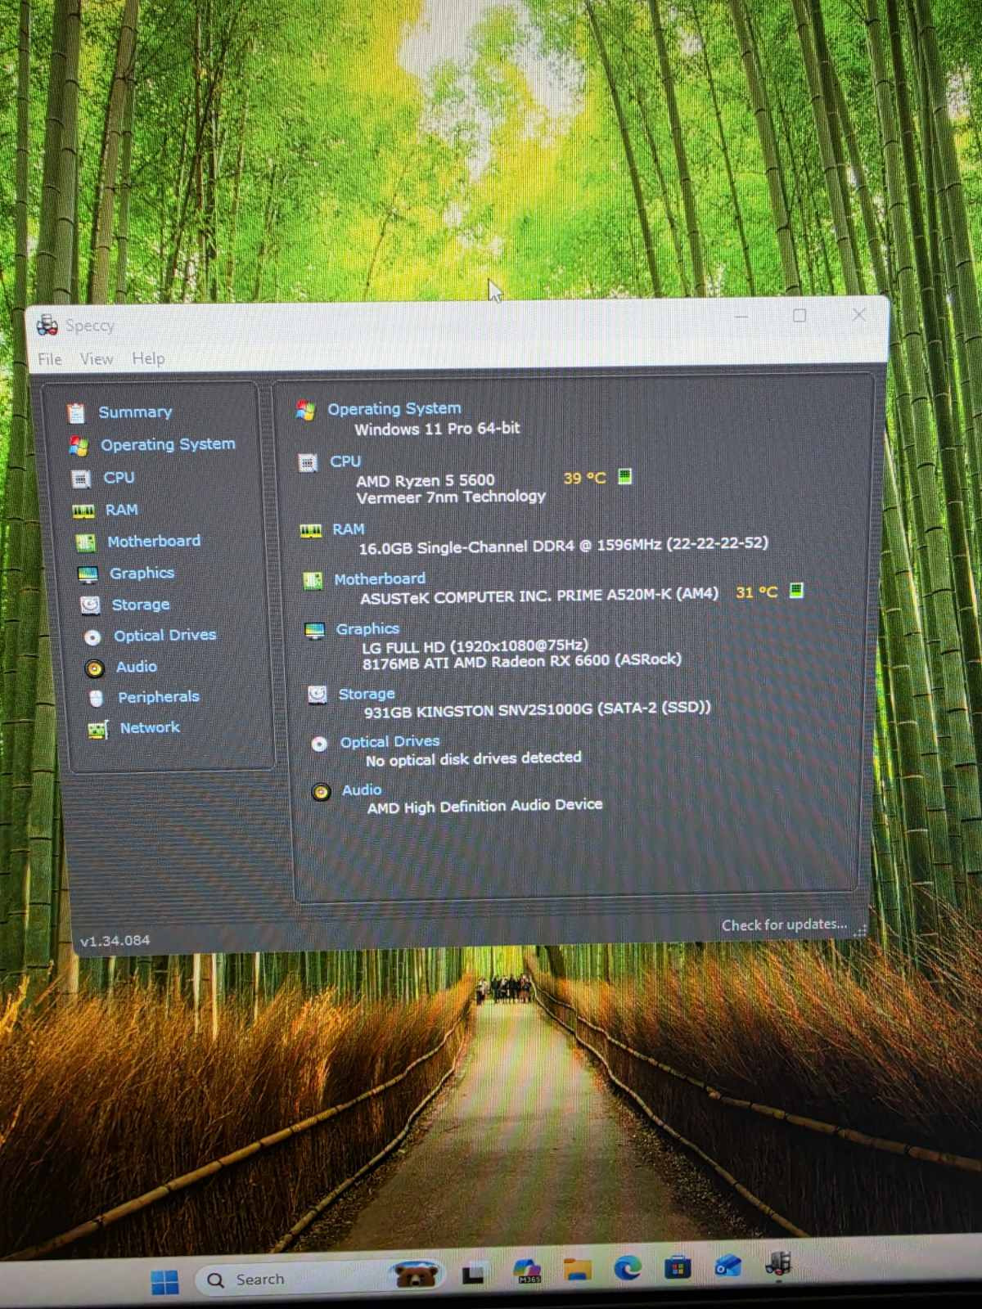
Task: Open the Summary section in Speccy sidebar
Action: (x=136, y=412)
